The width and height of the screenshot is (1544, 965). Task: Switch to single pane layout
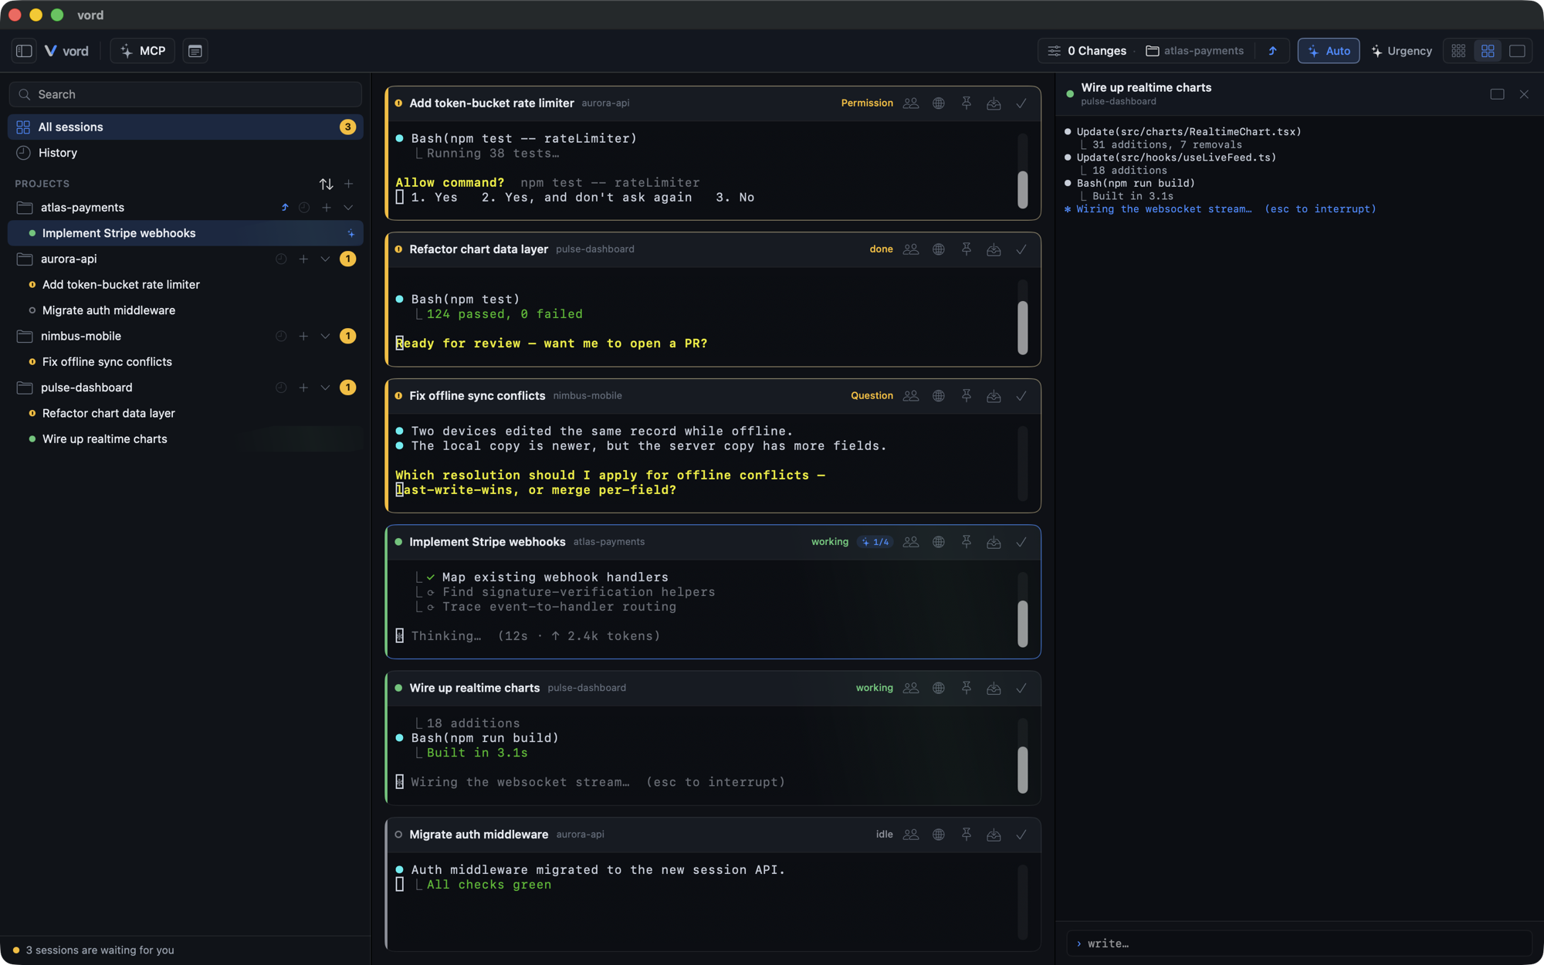pyautogui.click(x=1517, y=51)
